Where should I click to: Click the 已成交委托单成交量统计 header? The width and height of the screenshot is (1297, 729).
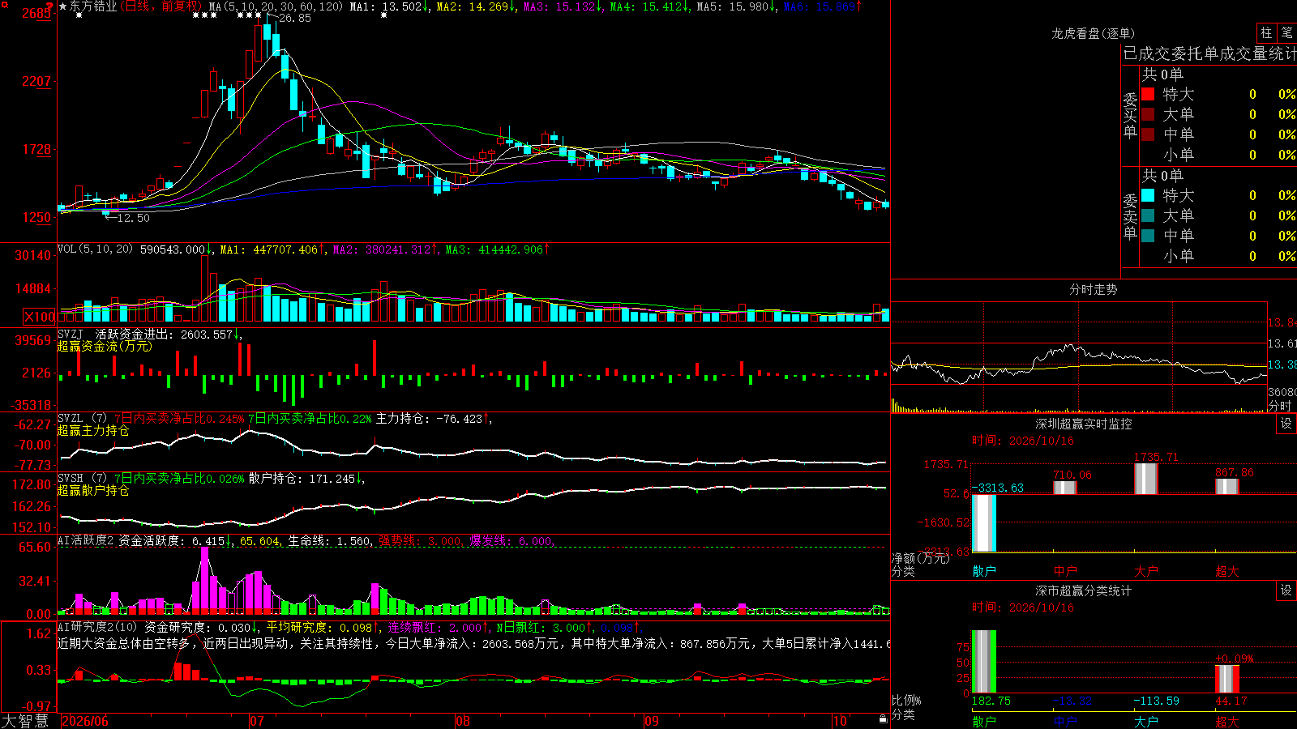[x=1209, y=53]
